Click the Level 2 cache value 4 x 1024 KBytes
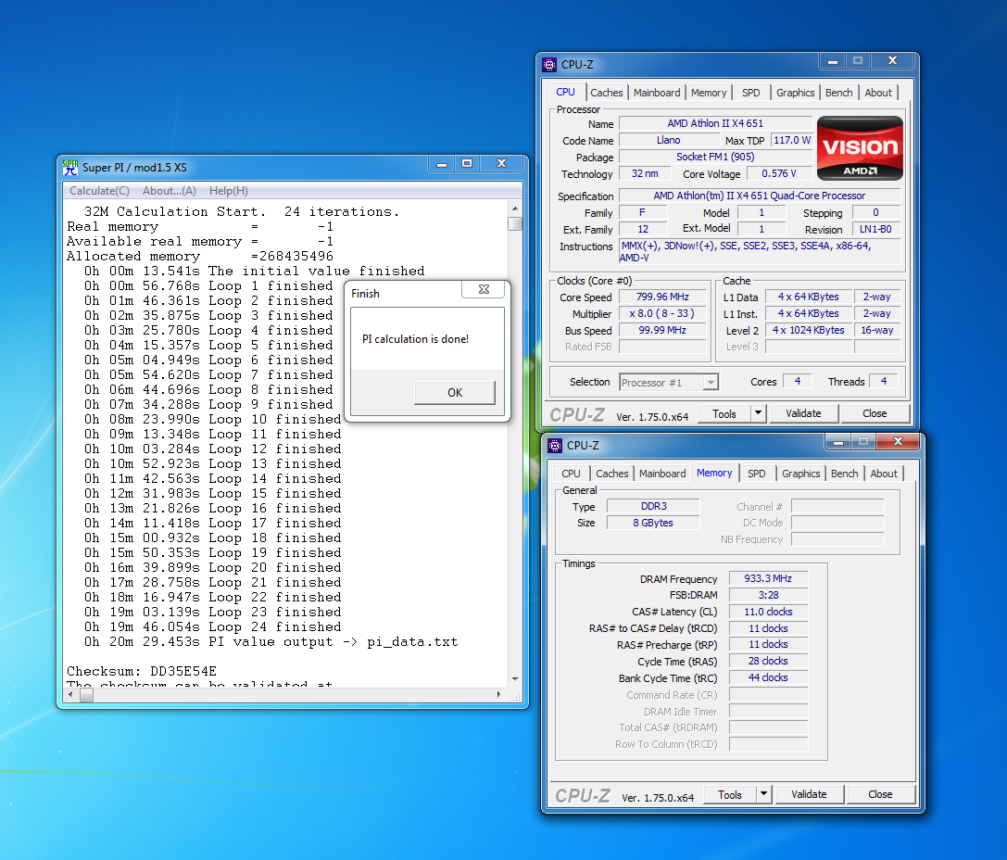The height and width of the screenshot is (860, 1007). point(808,330)
